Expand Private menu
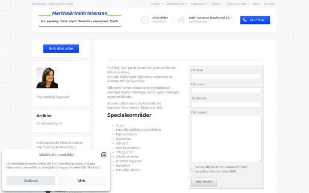The image size is (309, 193). coord(217,4)
